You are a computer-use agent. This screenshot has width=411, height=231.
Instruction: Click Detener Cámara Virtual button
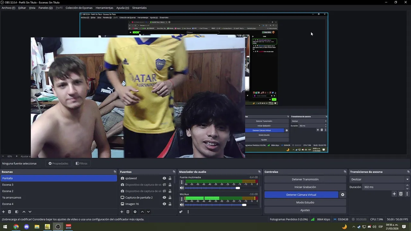301,195
